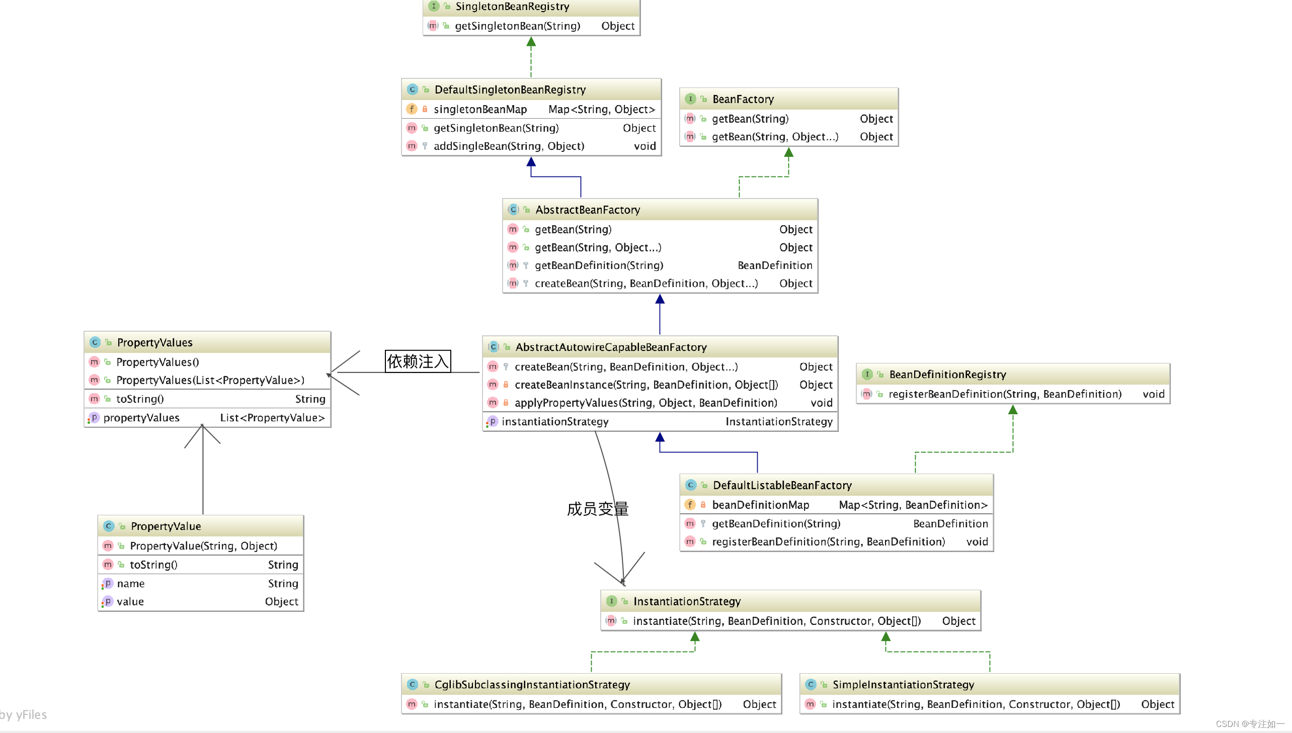Screen dimensions: 1292x733
Task: Click the 依赖注入 label box
Action: (x=418, y=361)
